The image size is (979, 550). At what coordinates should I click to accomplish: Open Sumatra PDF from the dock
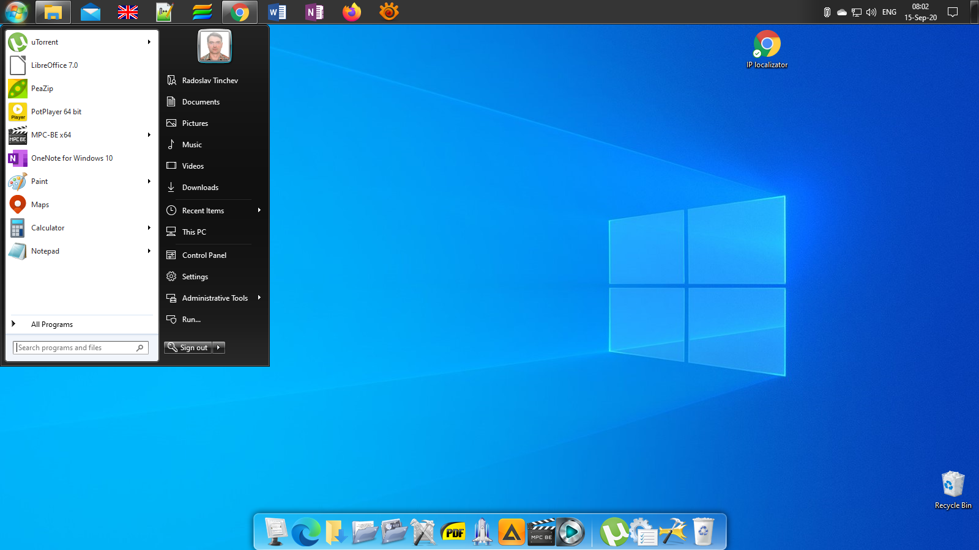pyautogui.click(x=453, y=532)
